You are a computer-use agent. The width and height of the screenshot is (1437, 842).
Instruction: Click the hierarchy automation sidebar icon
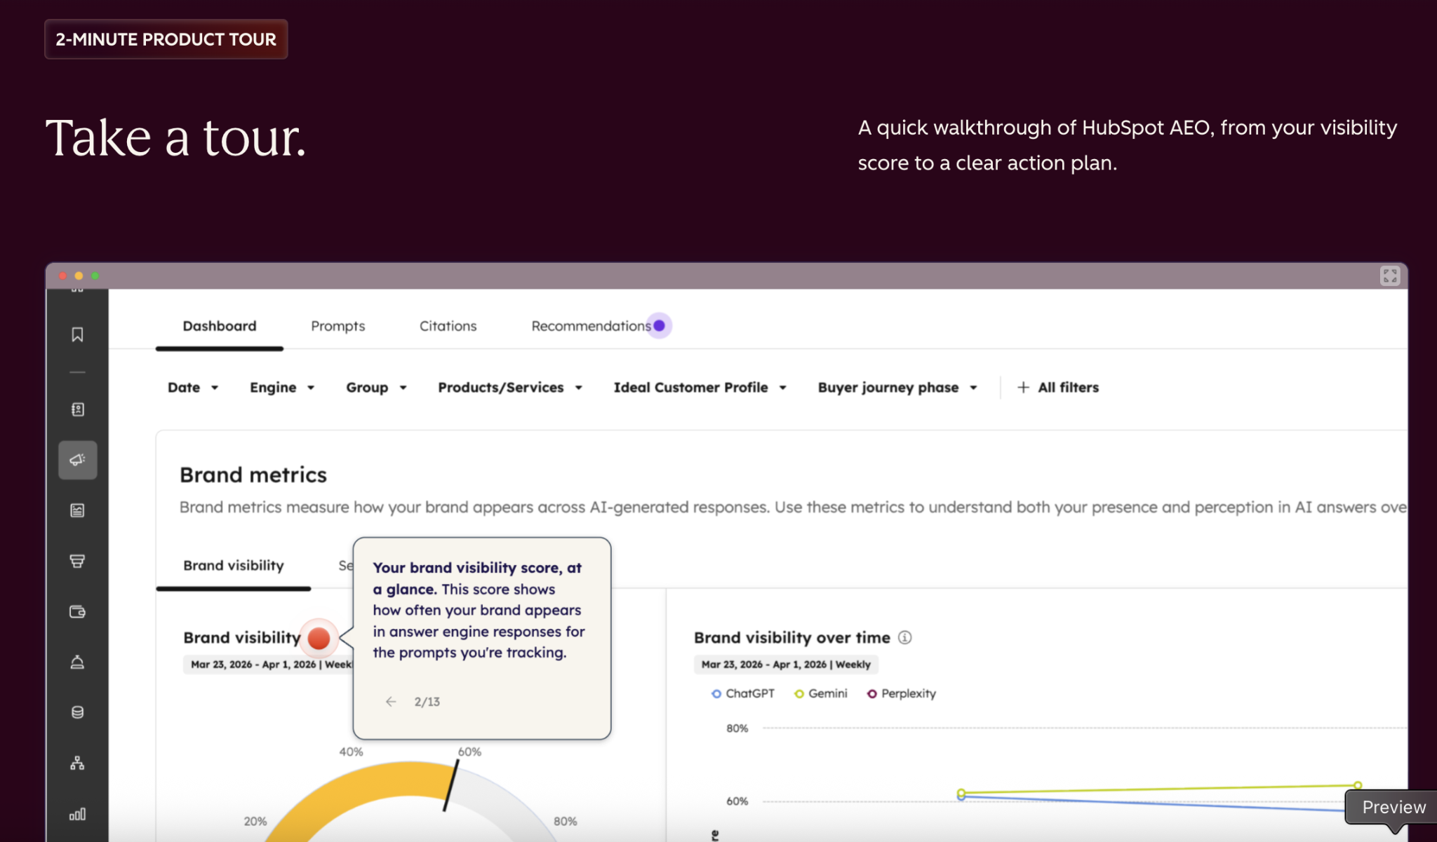(77, 763)
